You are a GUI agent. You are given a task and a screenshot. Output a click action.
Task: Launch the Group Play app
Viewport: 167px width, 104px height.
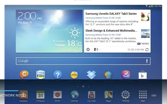coord(40,75)
